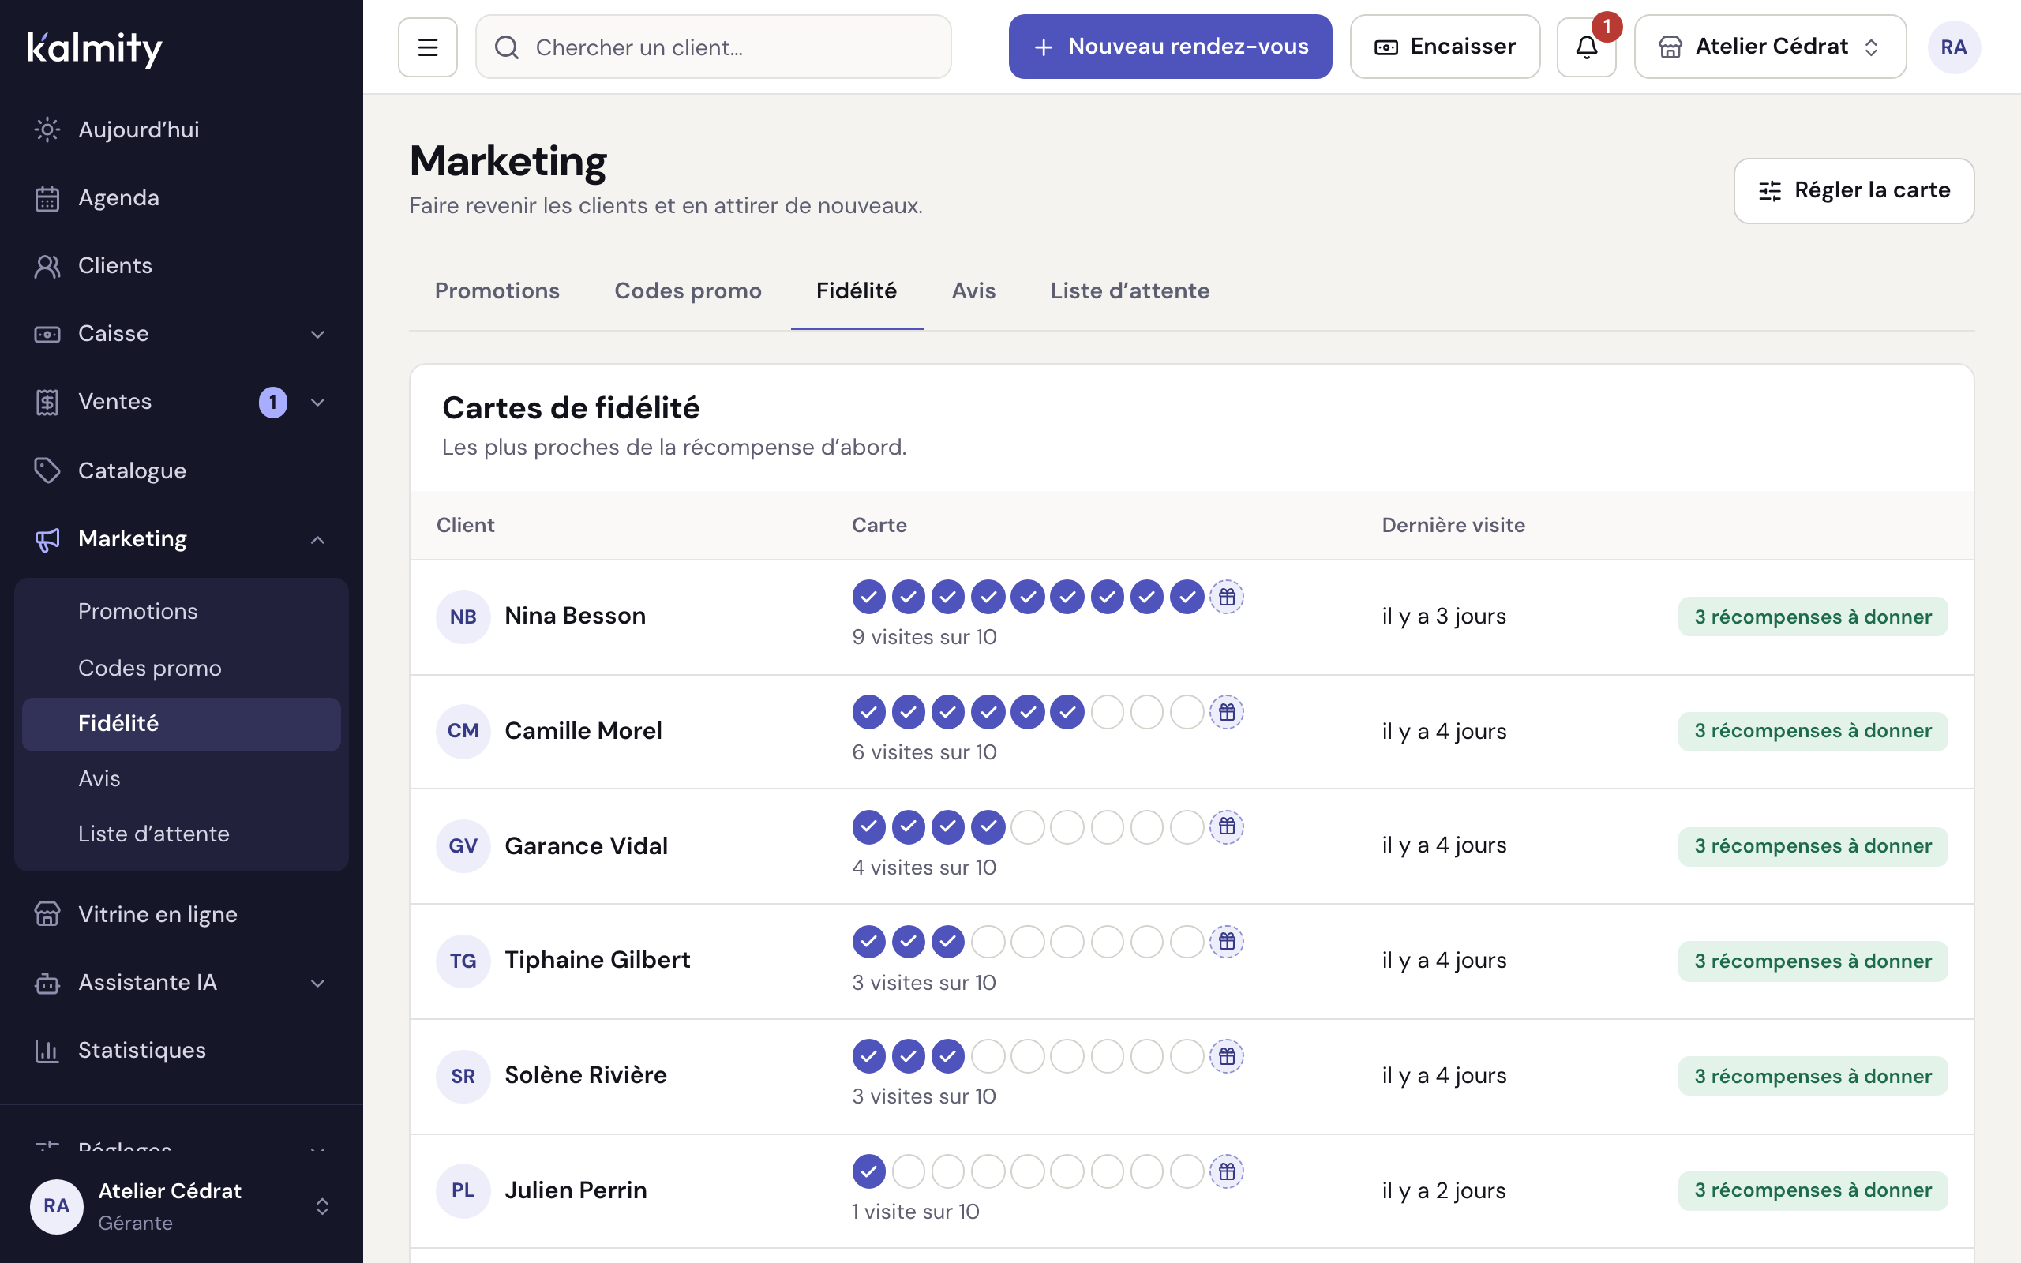
Task: Open the Clients people icon
Action: tap(47, 266)
